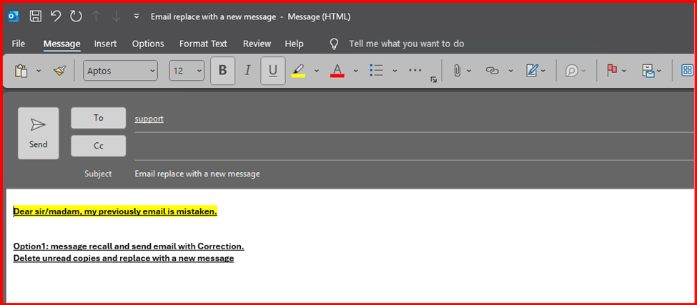This screenshot has width=697, height=305.
Task: Open the Aptos font name dropdown
Action: pyautogui.click(x=121, y=71)
